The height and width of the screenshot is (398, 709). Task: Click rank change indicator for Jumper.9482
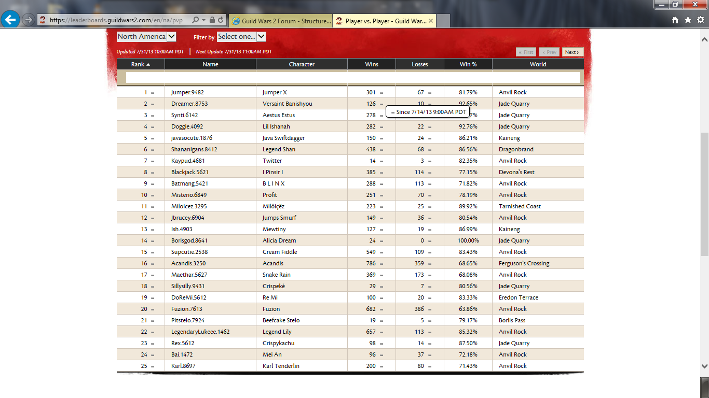tap(153, 93)
